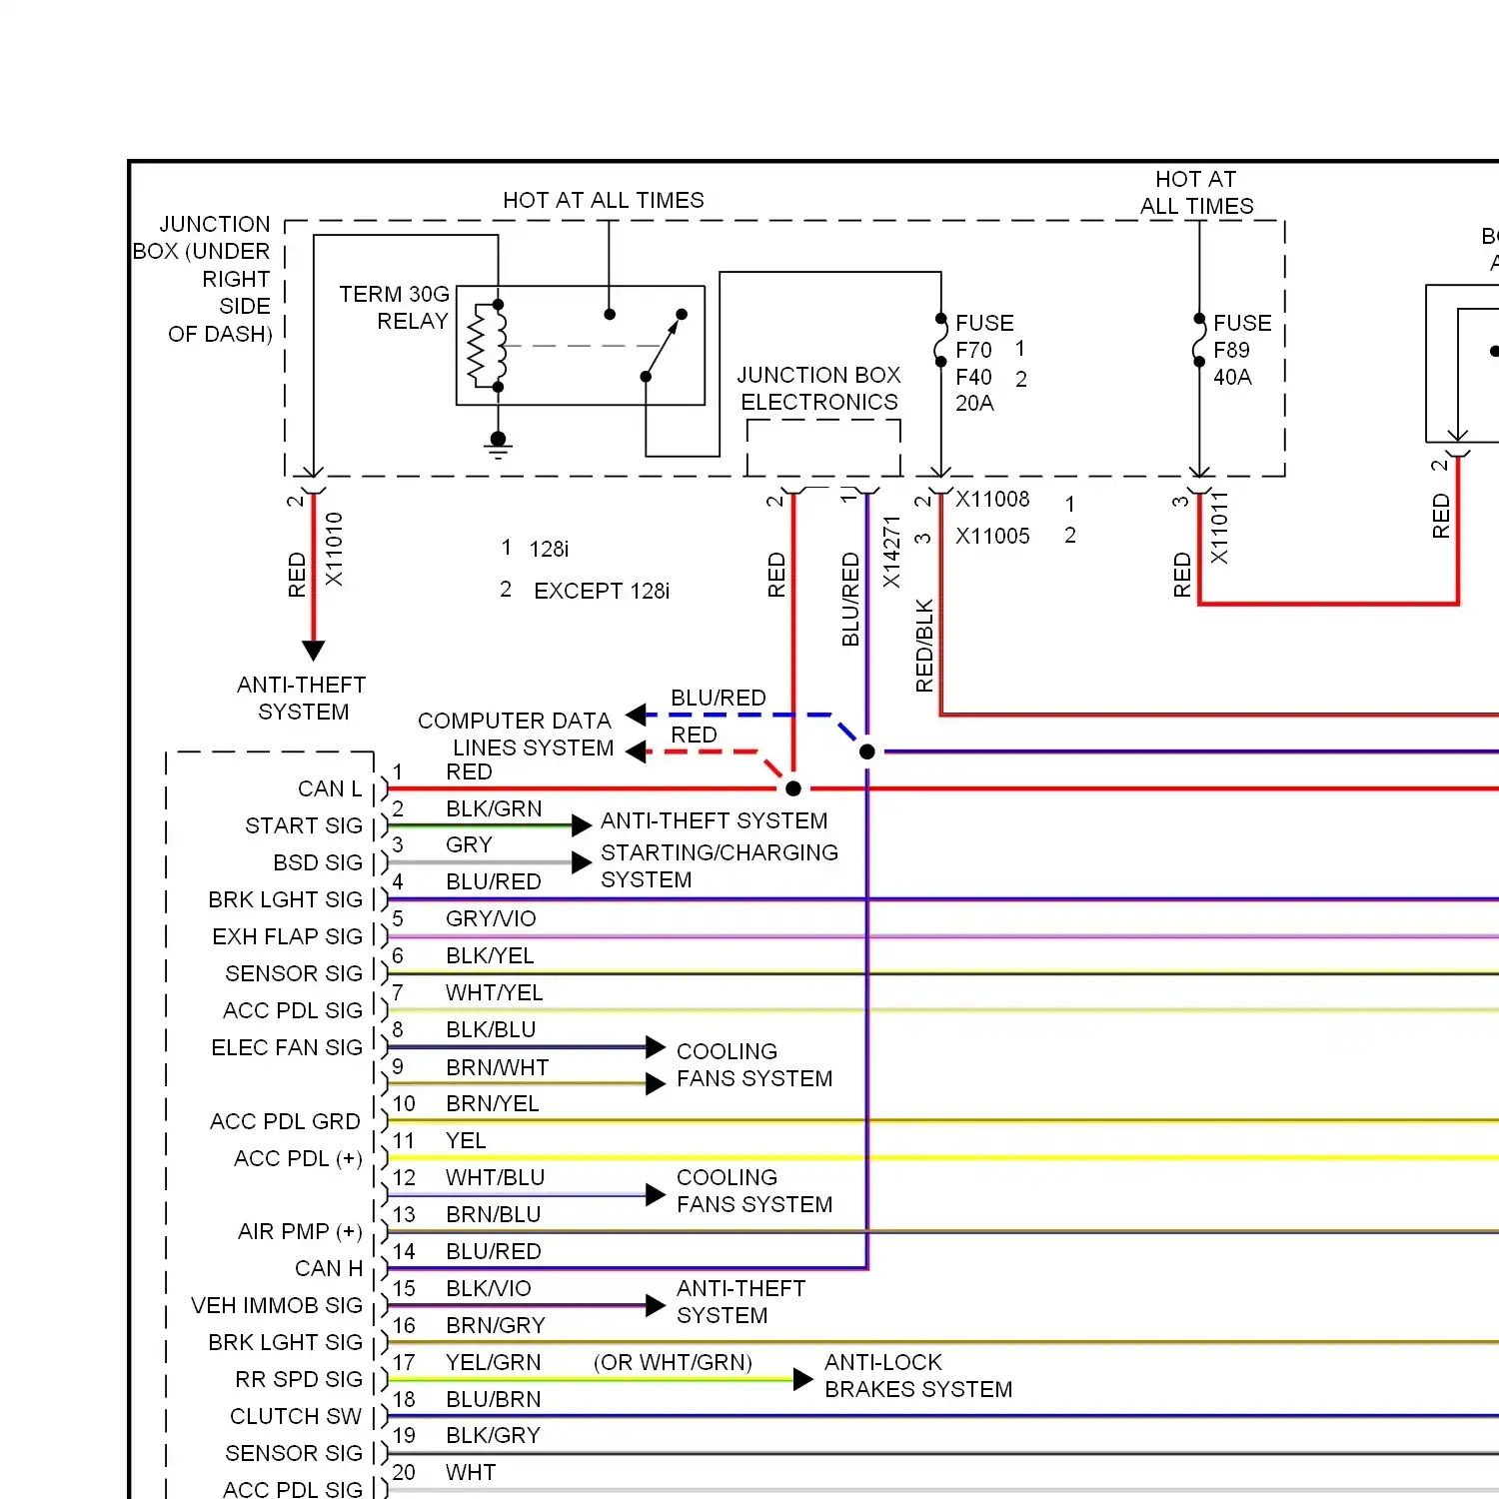Click the BRN/WHT wire color label
The width and height of the screenshot is (1499, 1499).
(497, 1068)
